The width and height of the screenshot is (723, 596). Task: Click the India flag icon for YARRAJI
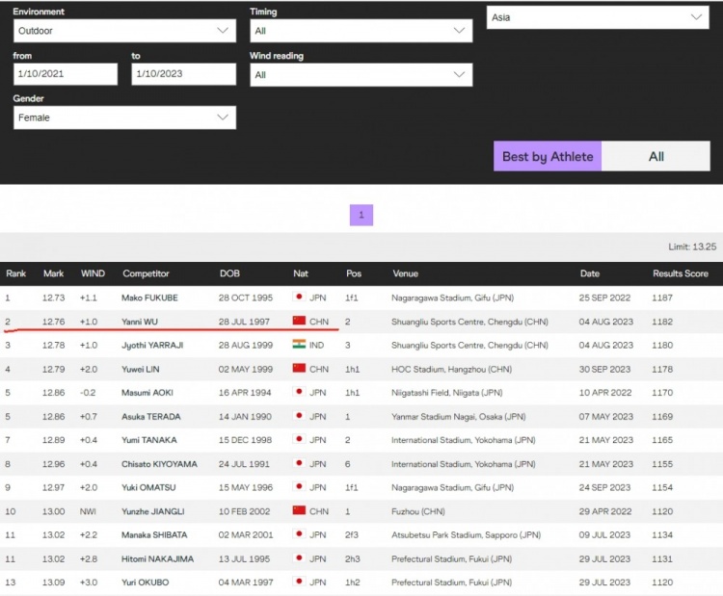click(x=299, y=345)
